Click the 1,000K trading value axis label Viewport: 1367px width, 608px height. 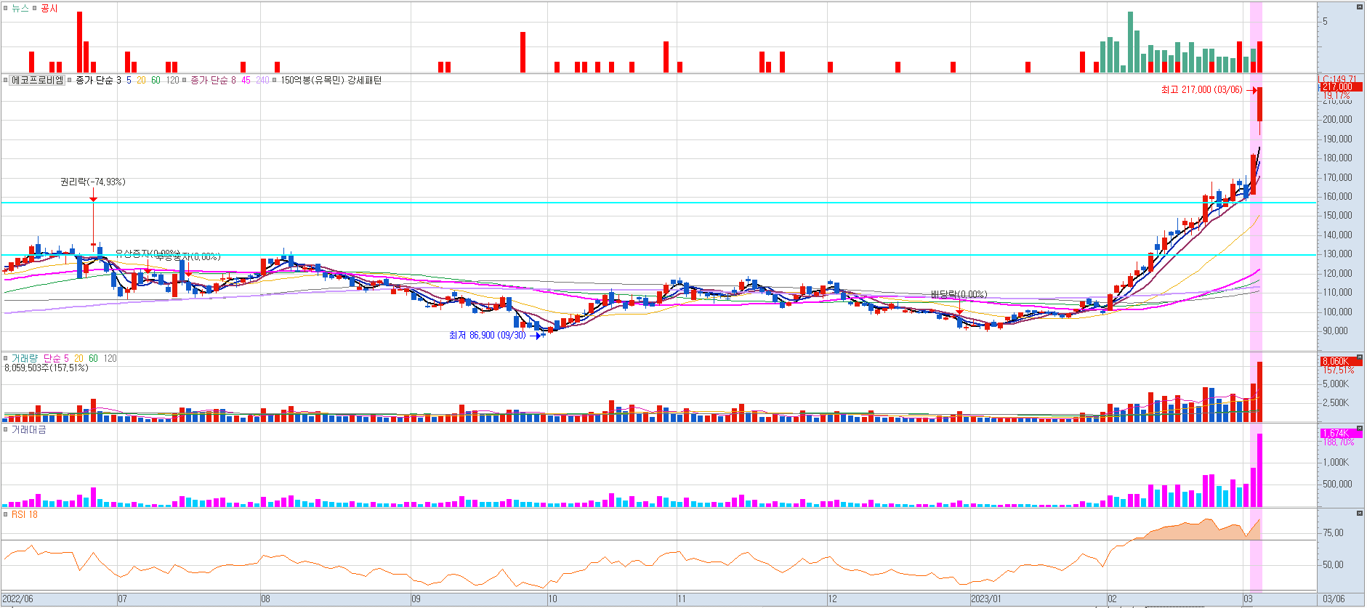coord(1336,463)
